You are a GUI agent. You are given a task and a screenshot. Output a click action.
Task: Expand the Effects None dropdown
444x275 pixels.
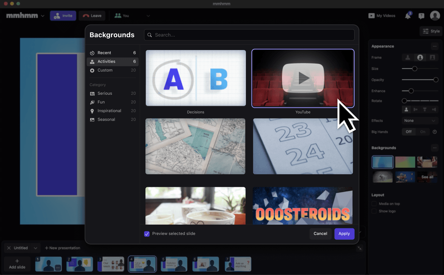420,121
